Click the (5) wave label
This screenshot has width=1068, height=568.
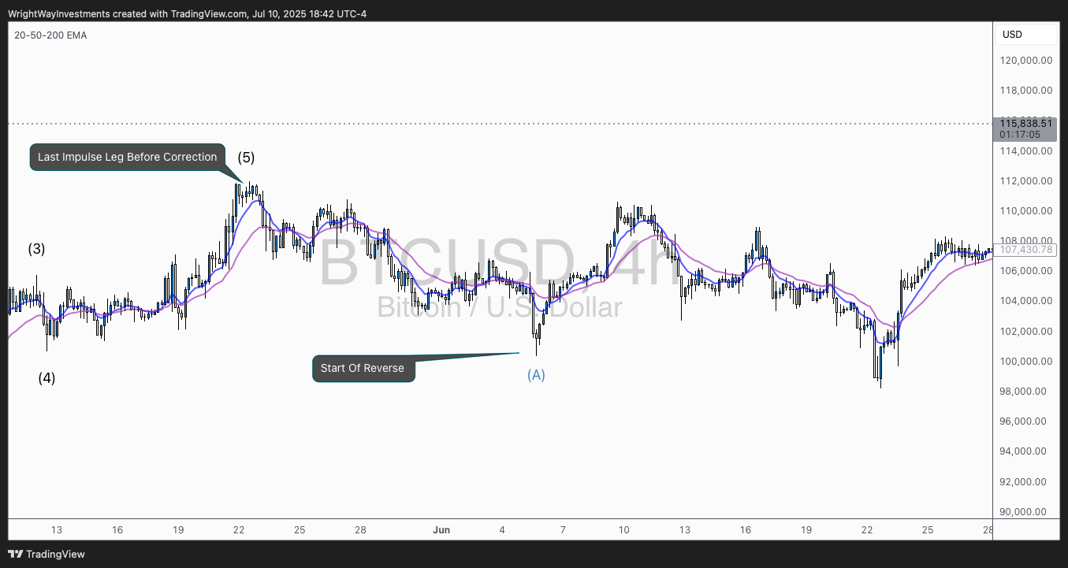point(247,157)
